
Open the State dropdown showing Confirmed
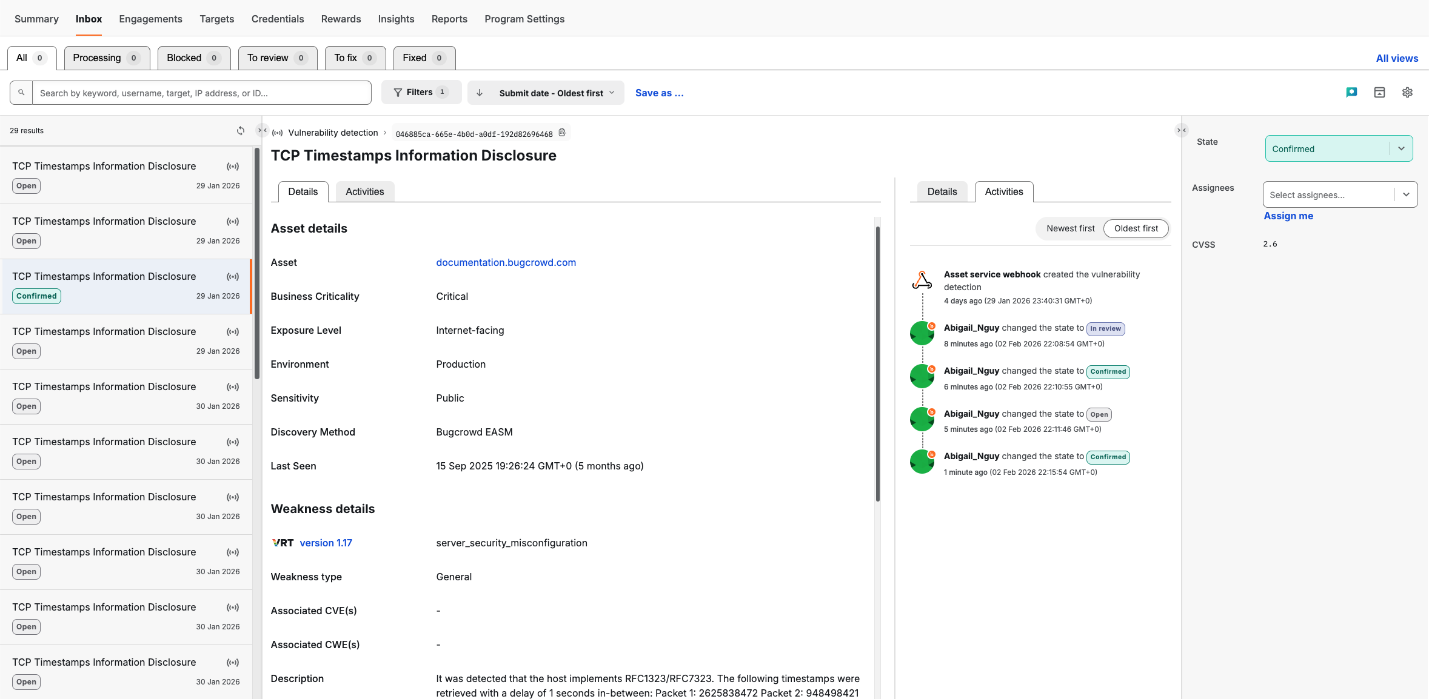pos(1339,148)
